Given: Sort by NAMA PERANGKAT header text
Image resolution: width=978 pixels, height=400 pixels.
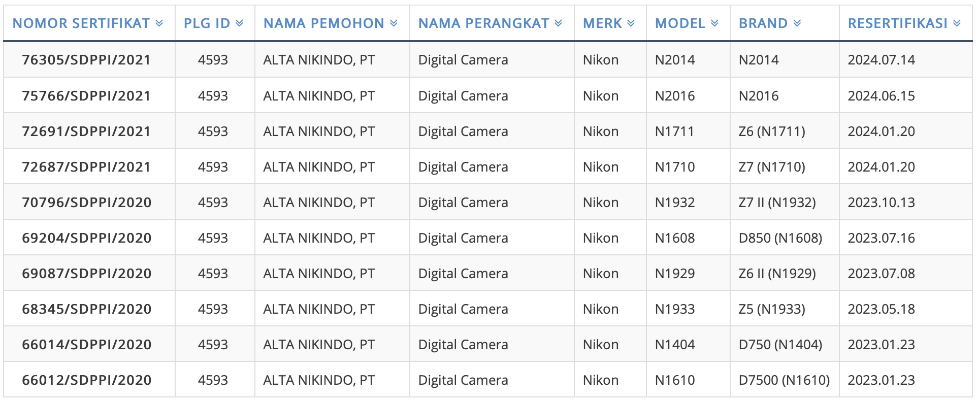Looking at the screenshot, I should (x=483, y=23).
